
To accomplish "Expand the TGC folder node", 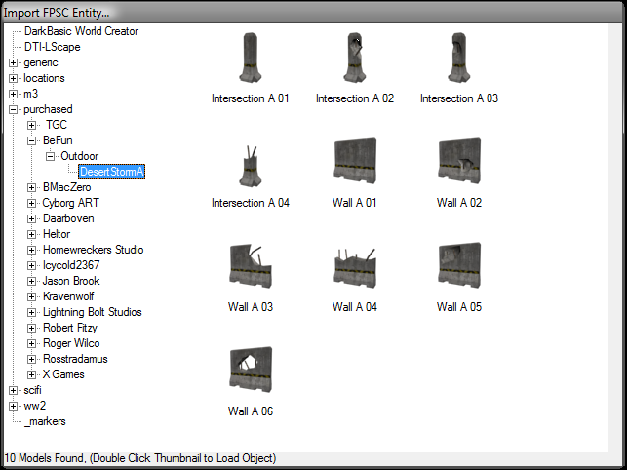I will [x=31, y=125].
